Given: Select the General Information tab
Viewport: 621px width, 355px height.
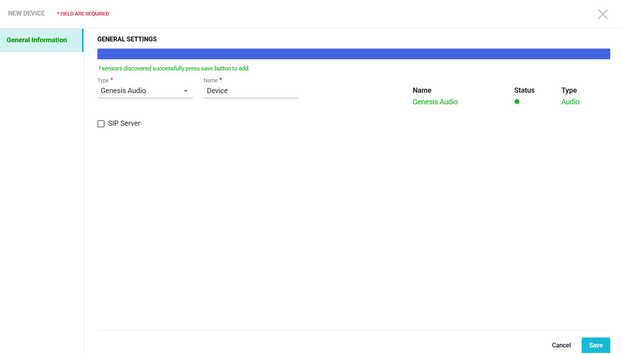Looking at the screenshot, I should 37,40.
